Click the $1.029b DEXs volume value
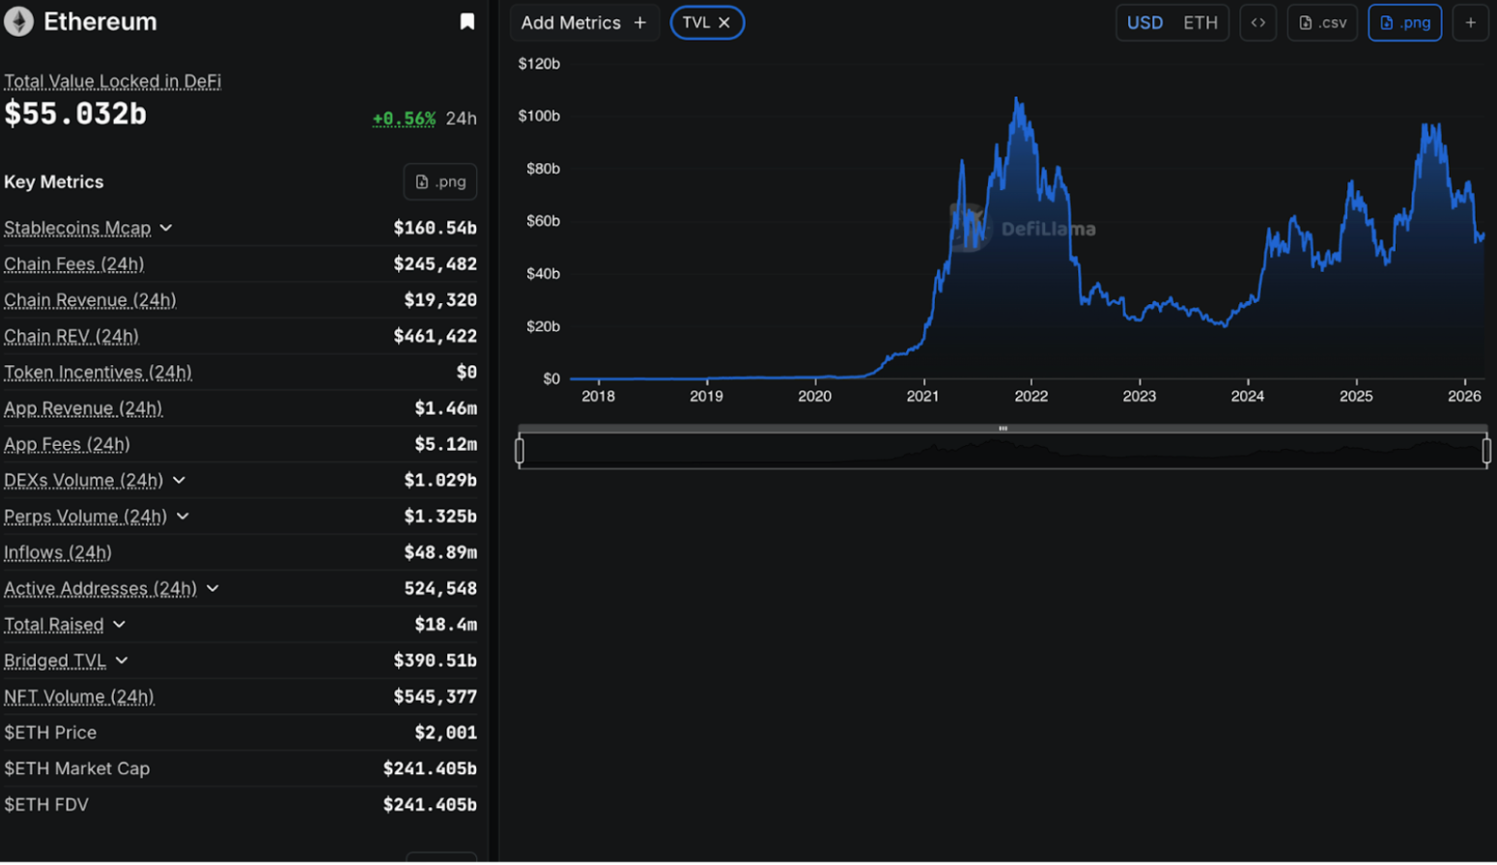Viewport: 1497px width, 865px height. pyautogui.click(x=440, y=480)
